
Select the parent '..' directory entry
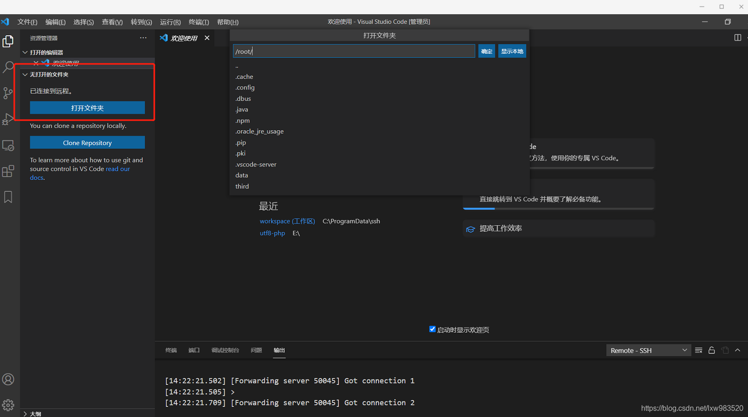(x=379, y=66)
